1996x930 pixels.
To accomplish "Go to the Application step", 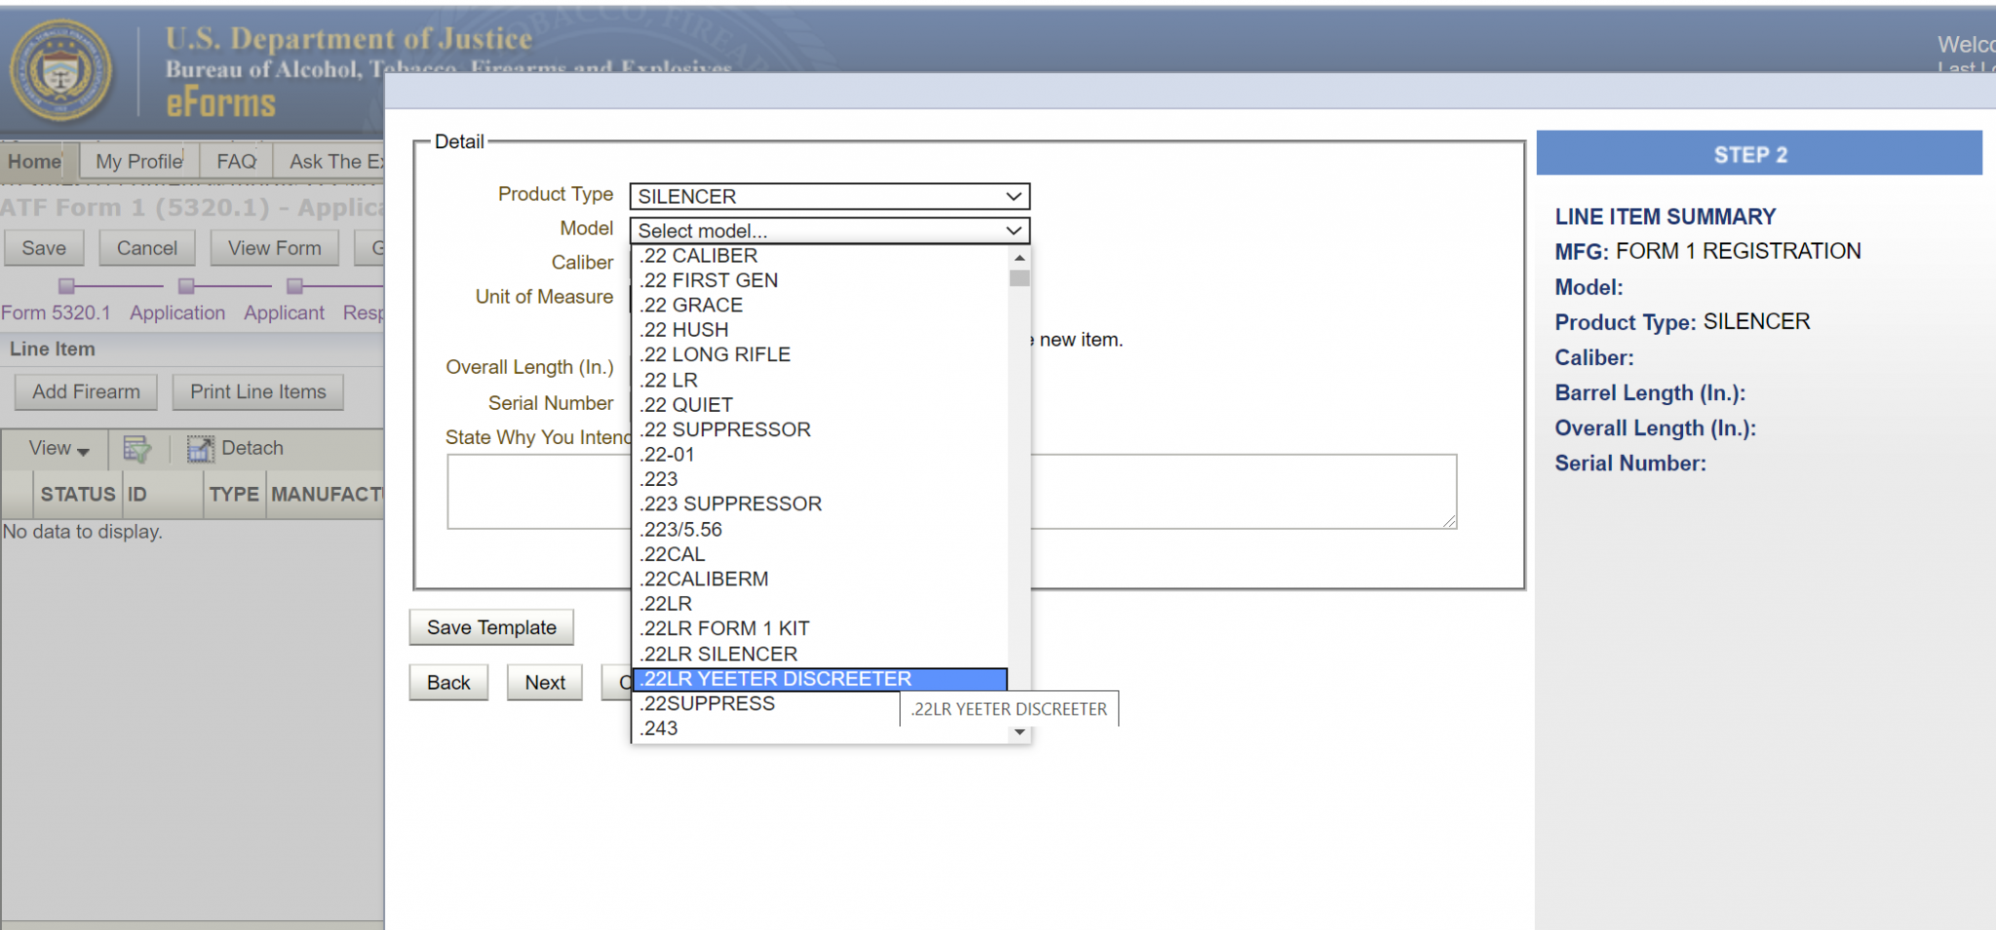I will coord(177,313).
